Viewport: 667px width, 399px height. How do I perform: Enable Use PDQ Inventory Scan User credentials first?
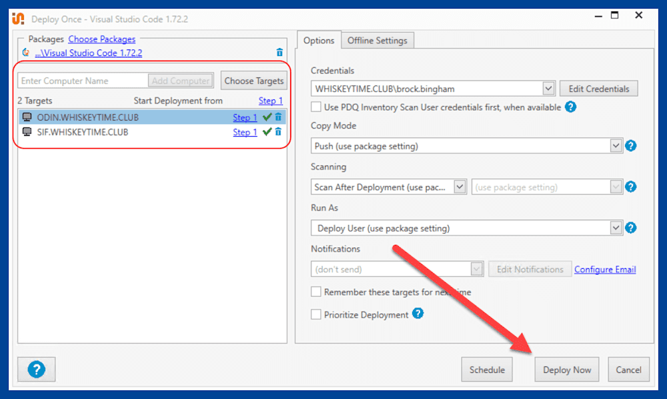click(x=315, y=107)
